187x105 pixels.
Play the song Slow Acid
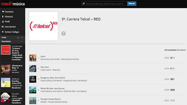[45, 67]
